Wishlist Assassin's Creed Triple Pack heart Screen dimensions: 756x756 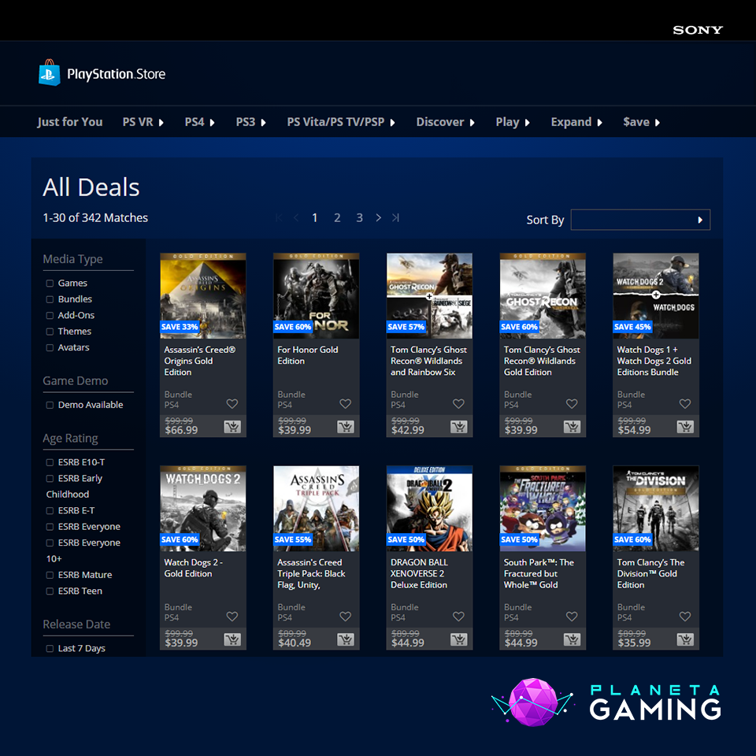pos(346,616)
